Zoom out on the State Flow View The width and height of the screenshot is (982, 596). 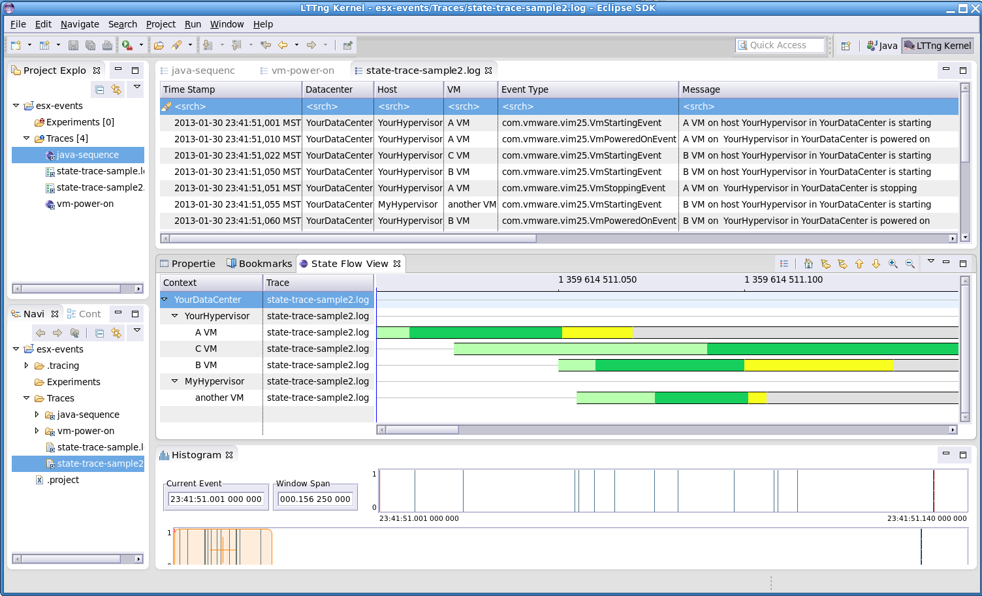tap(910, 264)
